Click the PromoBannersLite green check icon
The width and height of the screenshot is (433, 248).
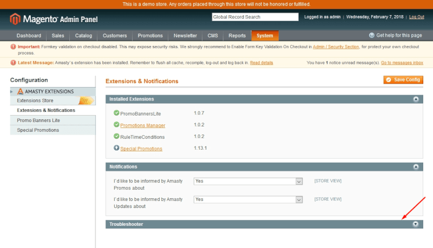tap(116, 113)
